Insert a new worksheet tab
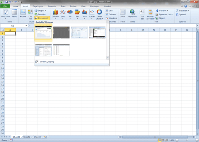This screenshot has height=142, width=199. click(x=46, y=137)
